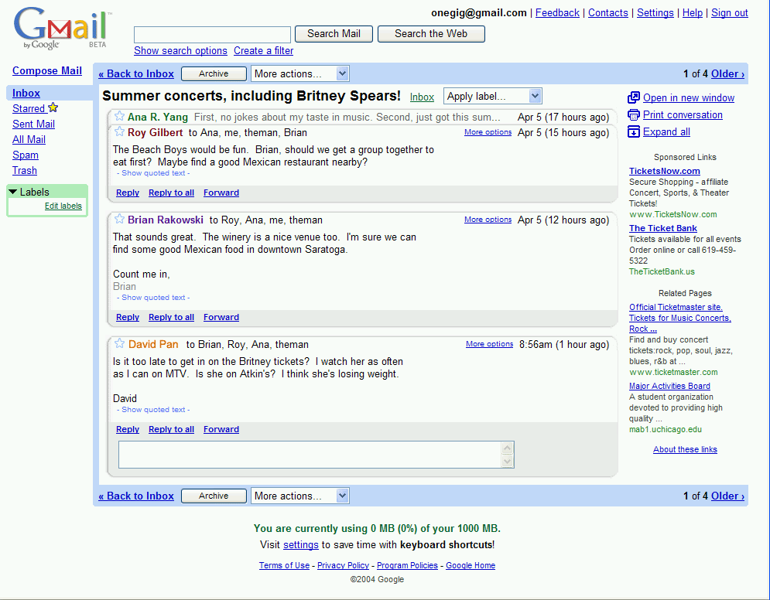Open the top More actions dropdown

[300, 73]
